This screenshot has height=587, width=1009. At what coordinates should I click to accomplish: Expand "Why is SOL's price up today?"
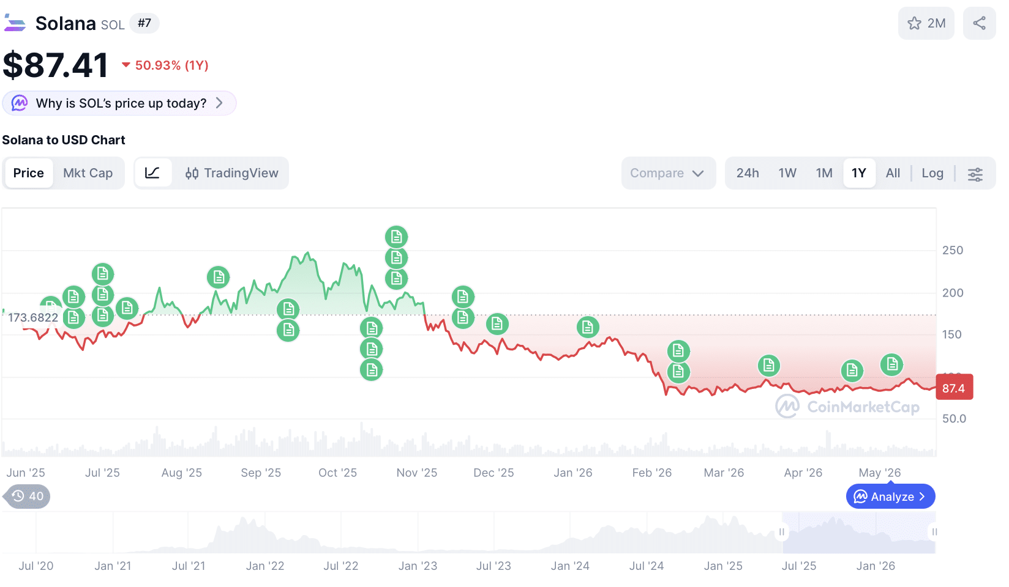tap(119, 103)
